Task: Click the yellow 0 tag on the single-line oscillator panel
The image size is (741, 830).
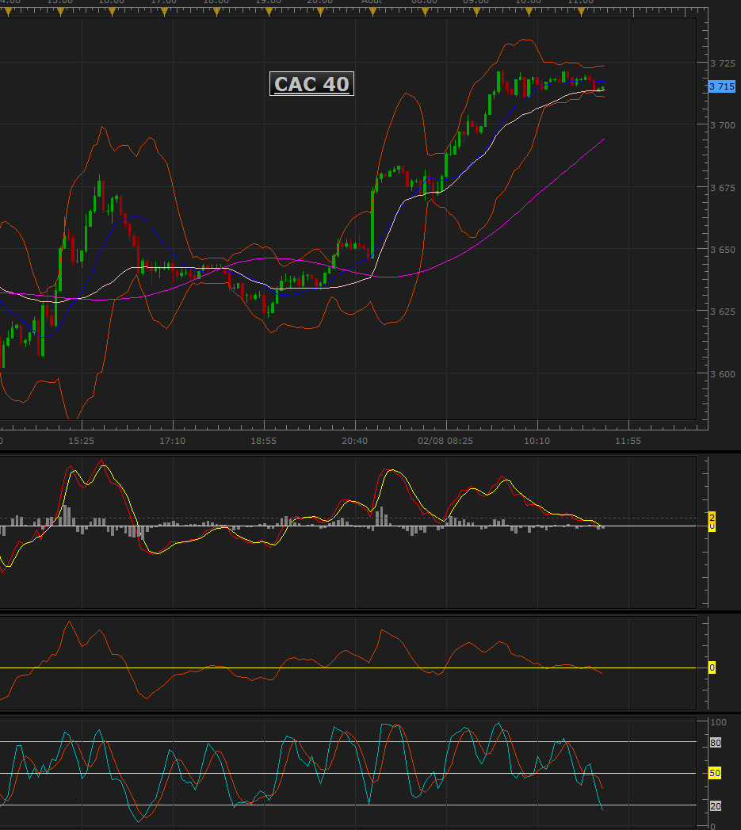Action: [712, 668]
